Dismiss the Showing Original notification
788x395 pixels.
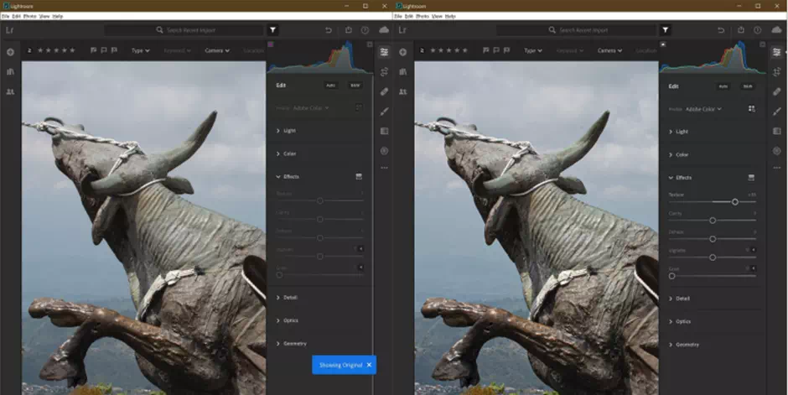369,365
